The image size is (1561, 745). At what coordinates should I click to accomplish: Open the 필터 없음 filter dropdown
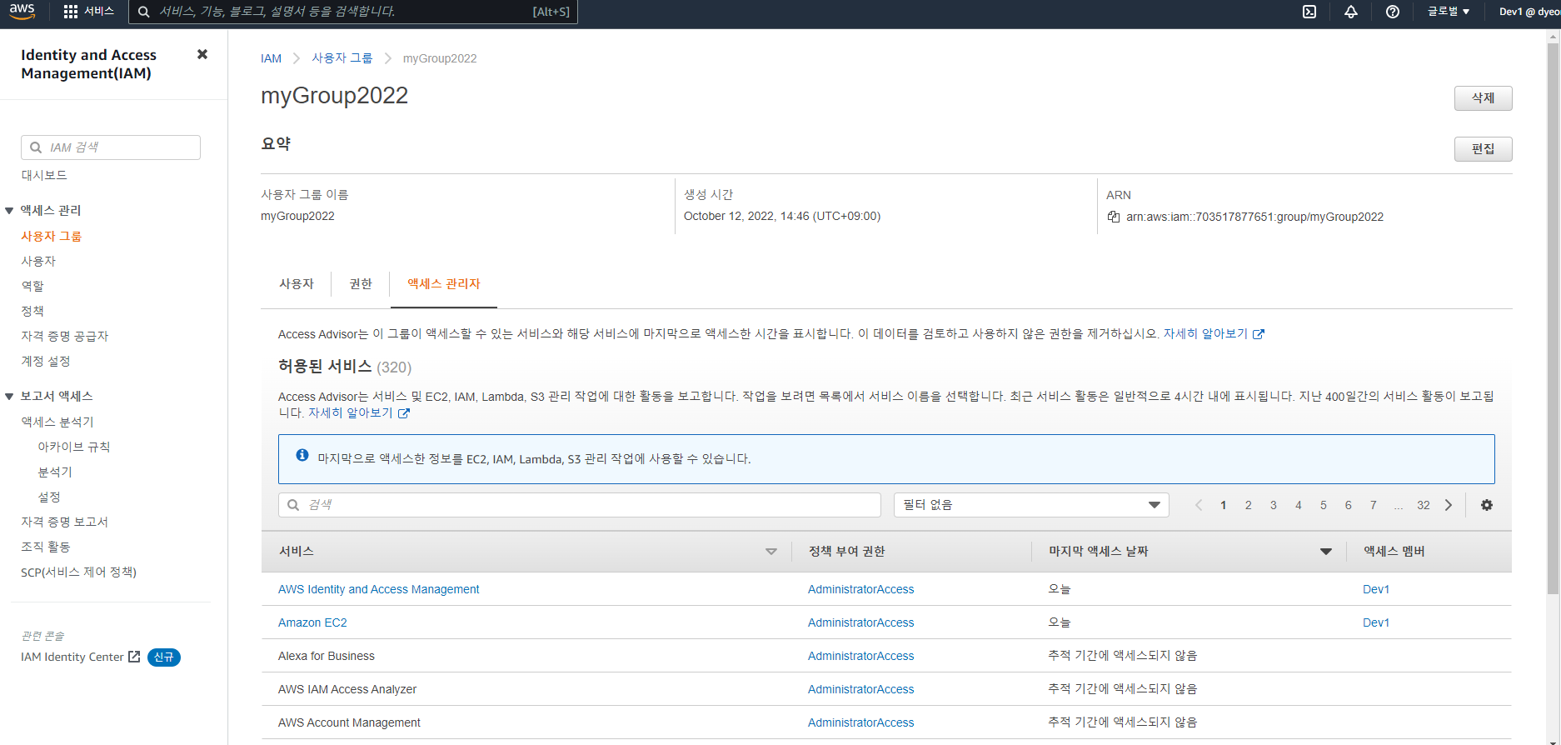tap(1031, 505)
